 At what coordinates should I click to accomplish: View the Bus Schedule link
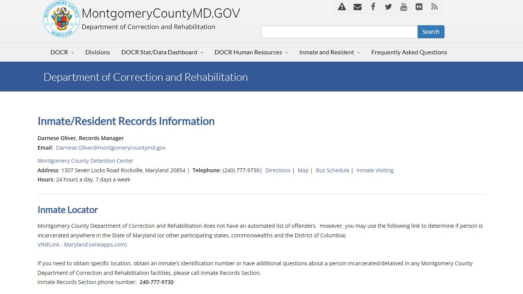(x=332, y=170)
